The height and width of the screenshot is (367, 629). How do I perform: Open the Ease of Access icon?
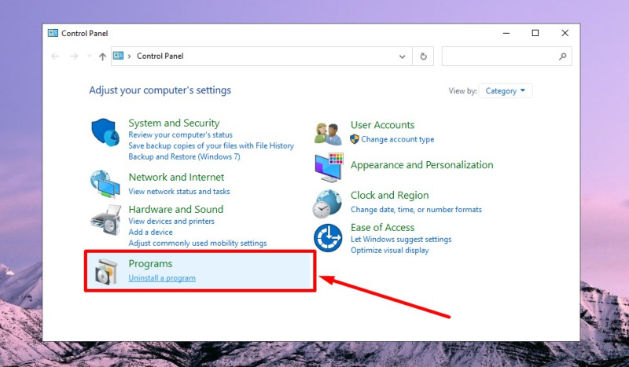click(328, 237)
